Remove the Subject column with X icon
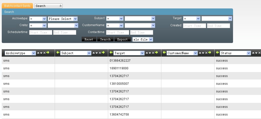Viewport: 261px width, 119px height. (x=100, y=53)
